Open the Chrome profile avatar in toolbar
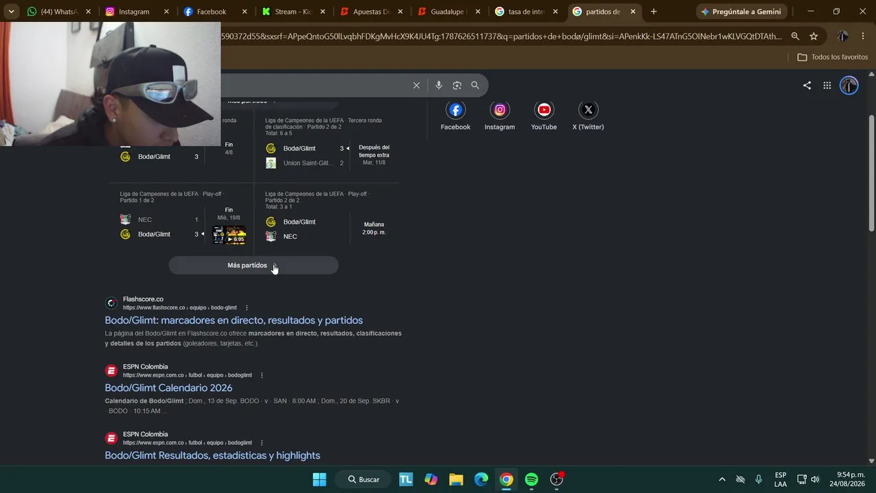876x493 pixels. coord(842,36)
